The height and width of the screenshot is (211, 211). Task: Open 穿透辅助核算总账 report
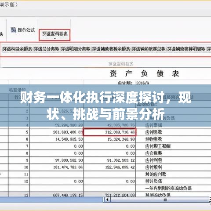149,49
